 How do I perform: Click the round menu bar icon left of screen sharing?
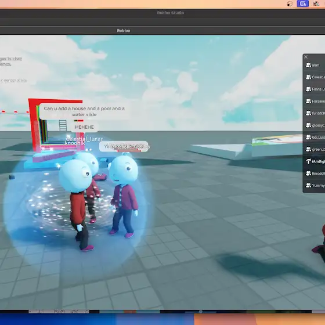tap(290, 3)
